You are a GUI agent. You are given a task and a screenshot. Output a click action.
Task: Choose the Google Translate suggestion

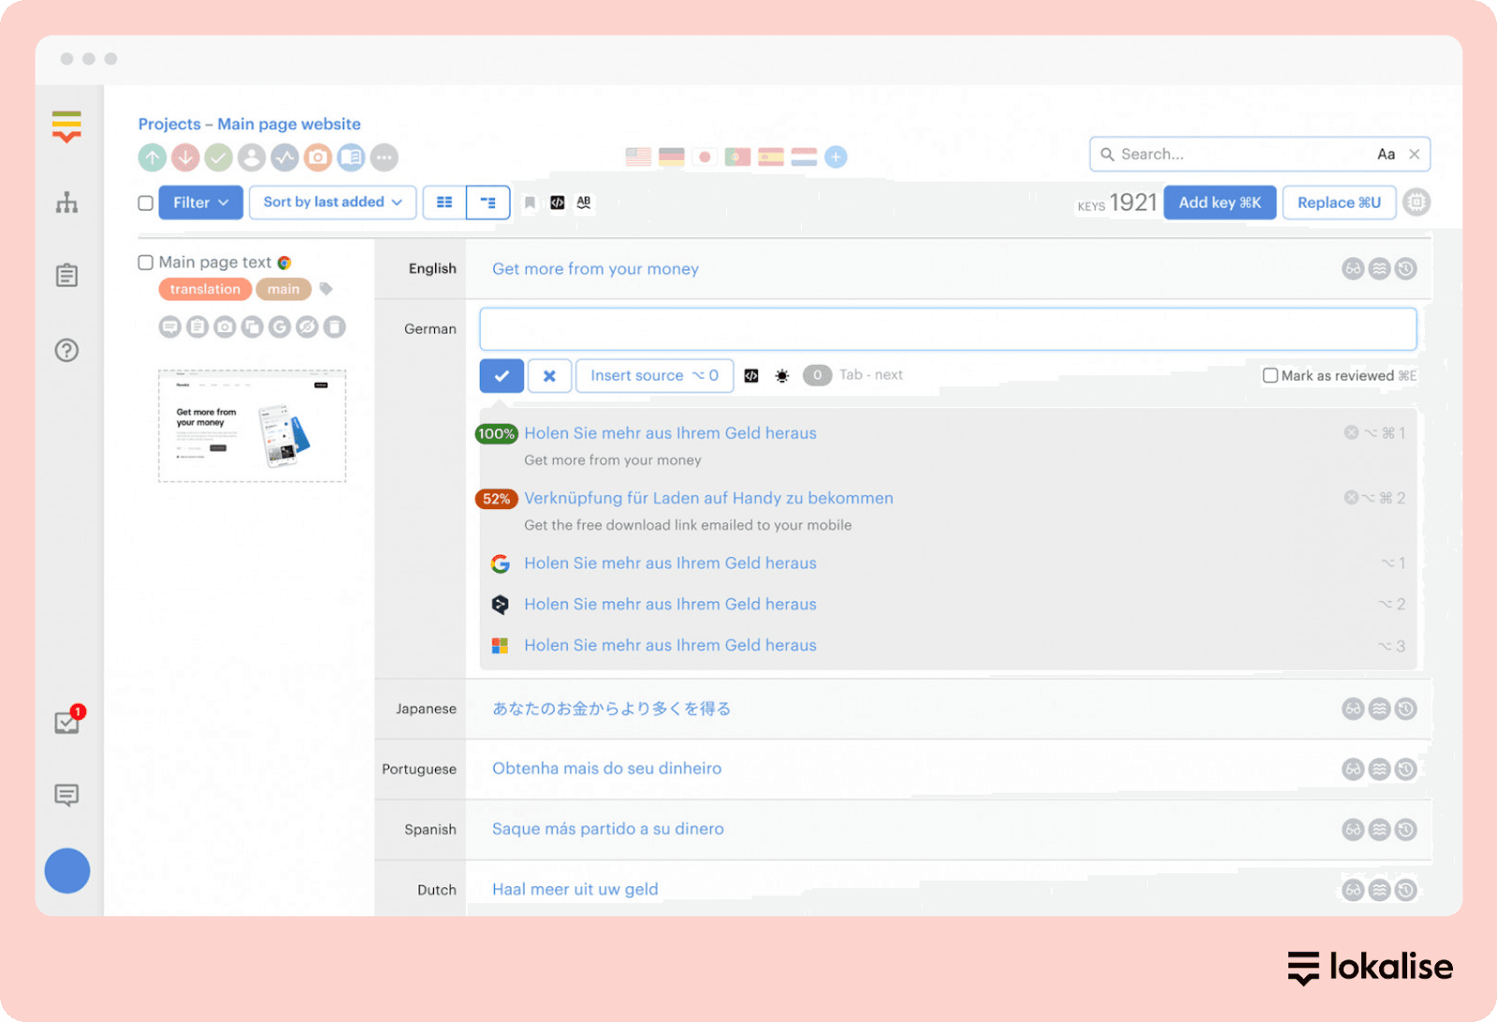click(670, 563)
